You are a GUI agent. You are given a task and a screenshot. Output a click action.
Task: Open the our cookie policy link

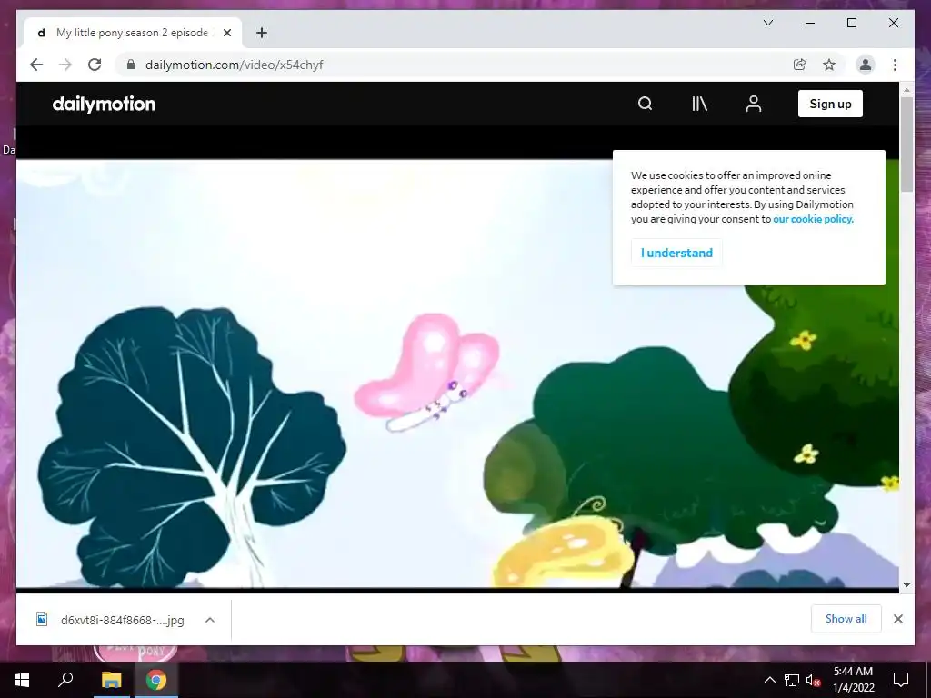pyautogui.click(x=813, y=219)
